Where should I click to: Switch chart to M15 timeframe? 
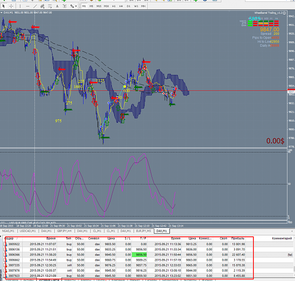click(99, 6)
